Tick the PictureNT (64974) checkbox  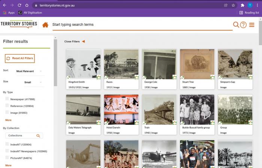click(7, 158)
